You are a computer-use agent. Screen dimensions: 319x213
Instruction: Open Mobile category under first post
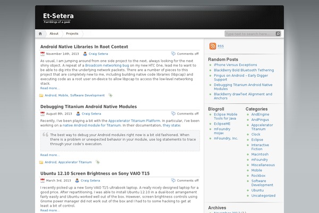[x=63, y=95]
